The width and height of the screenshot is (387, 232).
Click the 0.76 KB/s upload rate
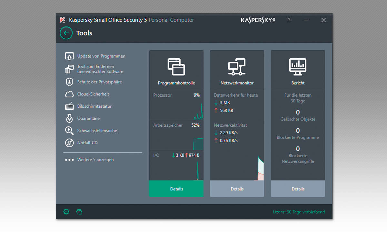pyautogui.click(x=229, y=140)
